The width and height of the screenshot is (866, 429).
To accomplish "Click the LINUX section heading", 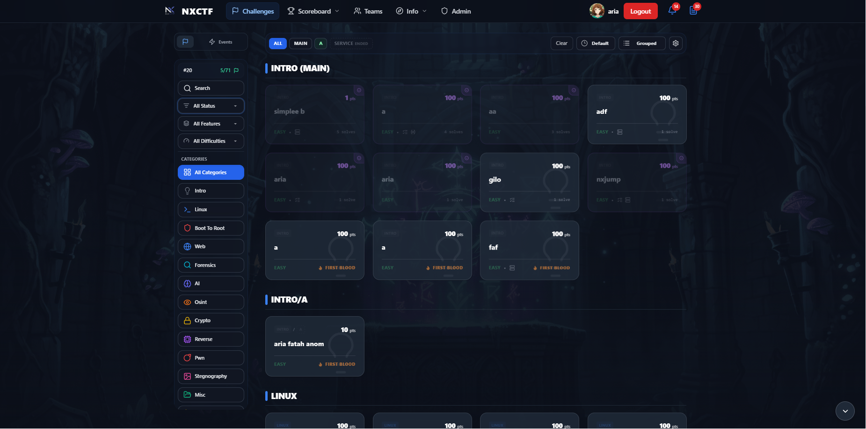I will (284, 396).
